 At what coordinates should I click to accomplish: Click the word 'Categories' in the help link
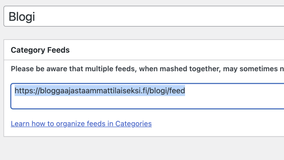pos(133,124)
